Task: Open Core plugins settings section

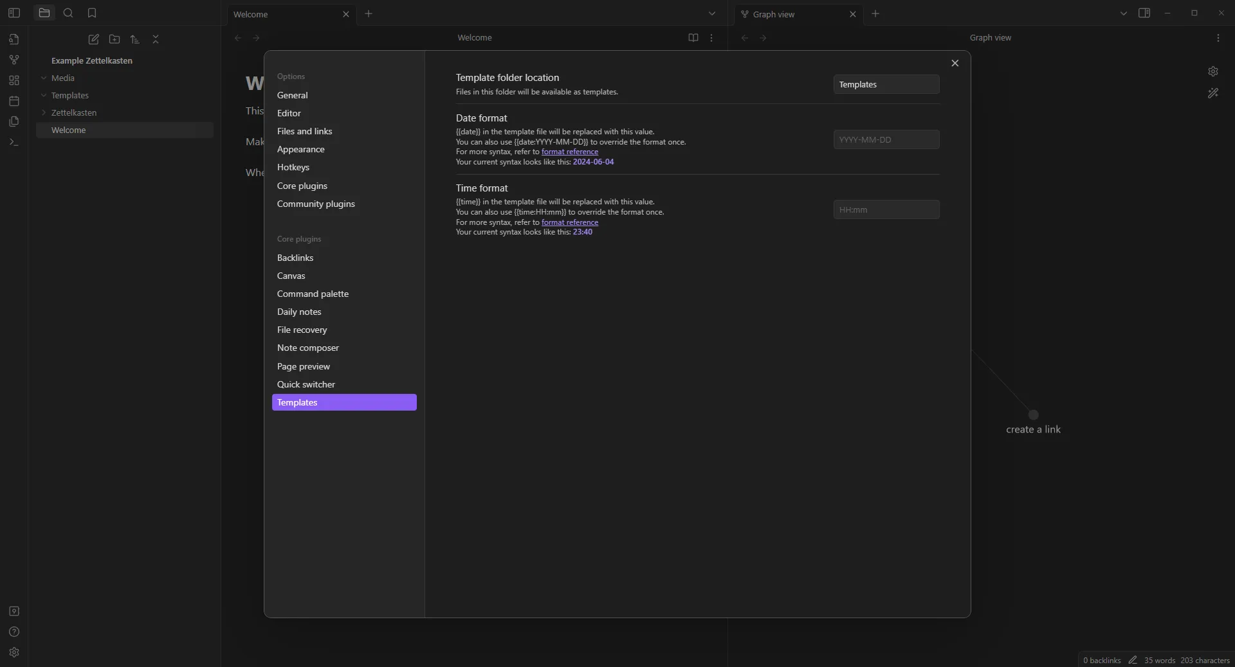Action: (x=344, y=186)
